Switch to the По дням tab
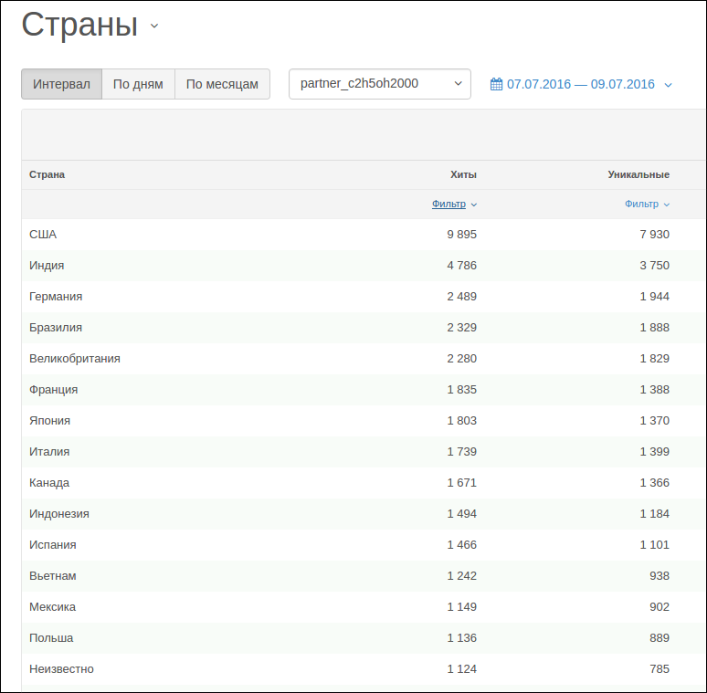 (x=138, y=84)
